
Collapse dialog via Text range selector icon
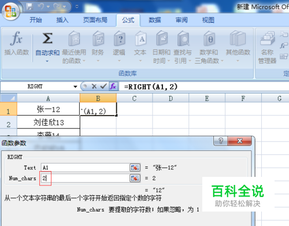[x=135, y=168]
